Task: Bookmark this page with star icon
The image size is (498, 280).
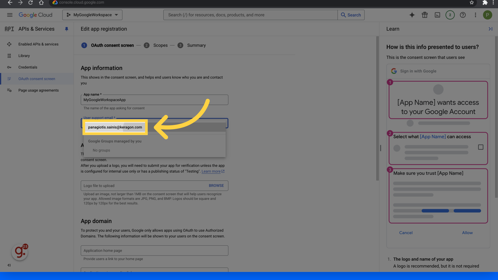Action: (472, 3)
